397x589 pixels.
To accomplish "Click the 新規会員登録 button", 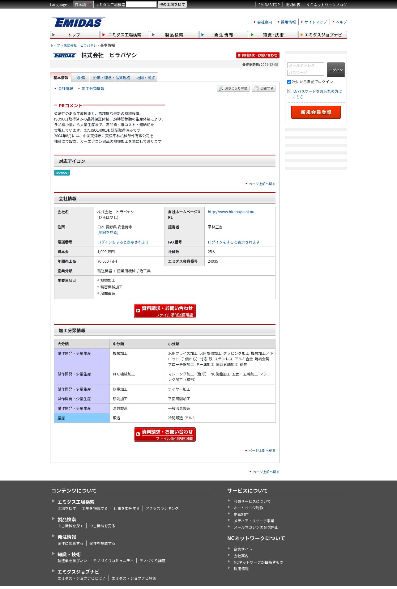I will pyautogui.click(x=316, y=112).
